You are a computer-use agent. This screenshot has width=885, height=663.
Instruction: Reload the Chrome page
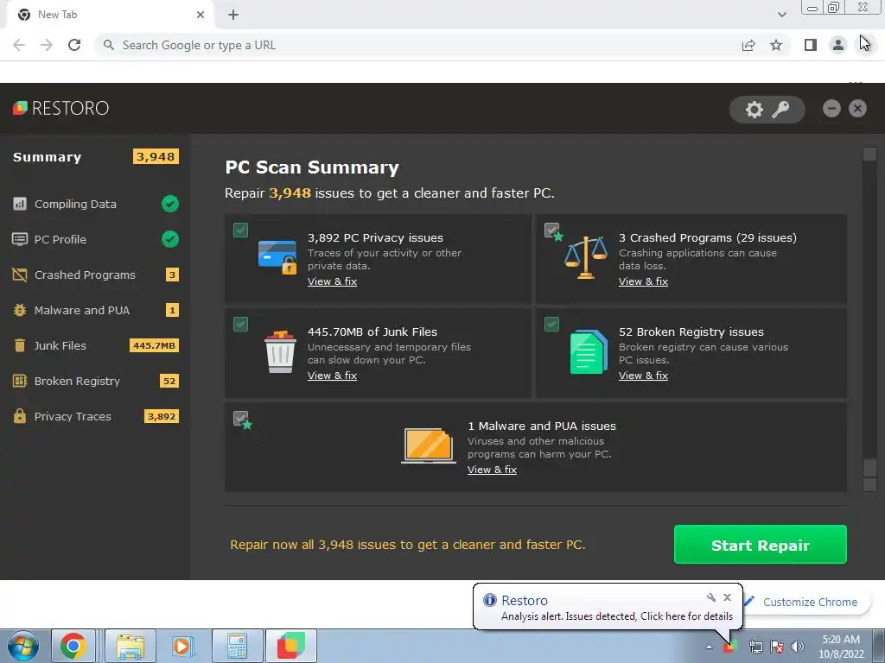(x=74, y=45)
